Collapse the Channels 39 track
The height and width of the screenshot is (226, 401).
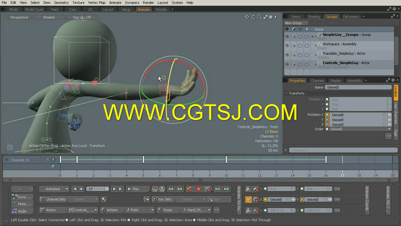coord(7,160)
